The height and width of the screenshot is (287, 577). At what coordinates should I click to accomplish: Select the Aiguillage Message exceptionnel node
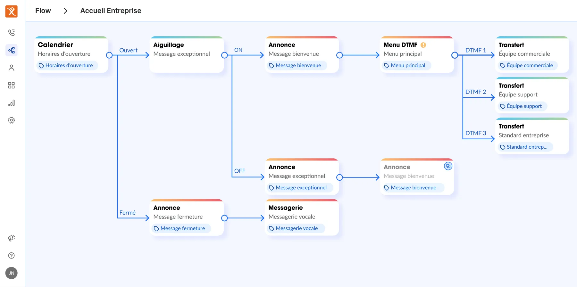[x=187, y=54]
